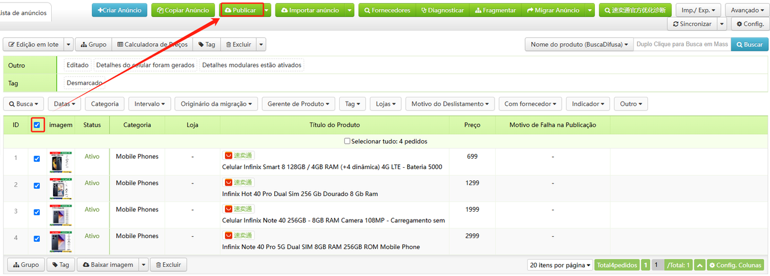770x276 pixels.
Task: Open Gerente de Produto filter menu
Action: click(x=298, y=104)
